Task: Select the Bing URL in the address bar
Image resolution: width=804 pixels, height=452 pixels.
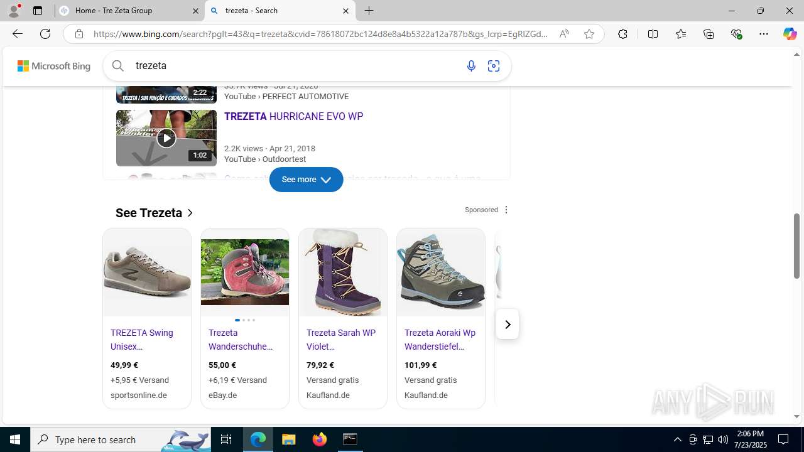Action: pos(320,34)
